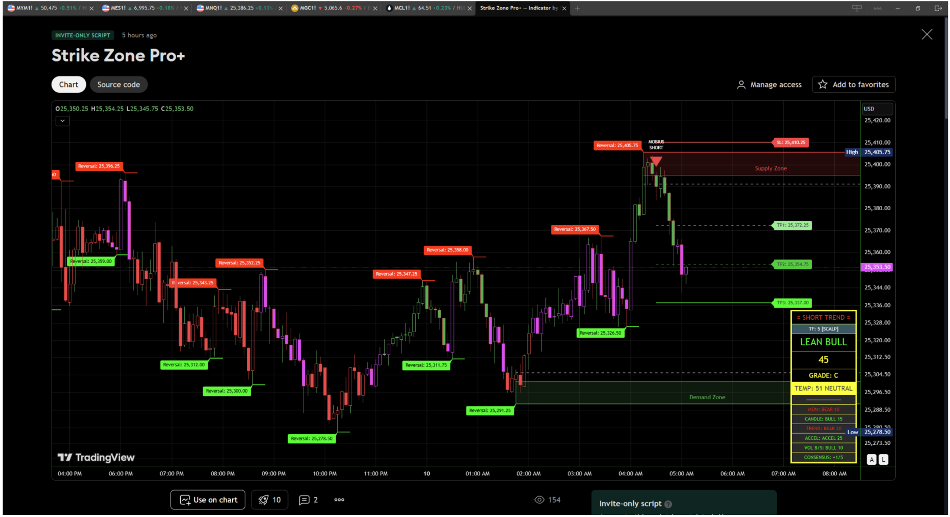Close the MCL1! tab

(x=470, y=8)
